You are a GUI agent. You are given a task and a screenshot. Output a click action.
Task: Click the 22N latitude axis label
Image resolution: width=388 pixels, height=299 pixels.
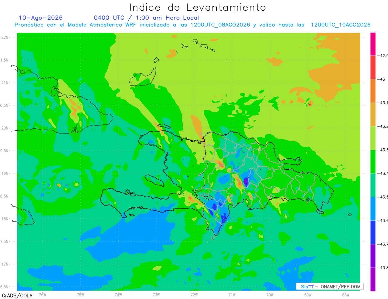pos(5,37)
